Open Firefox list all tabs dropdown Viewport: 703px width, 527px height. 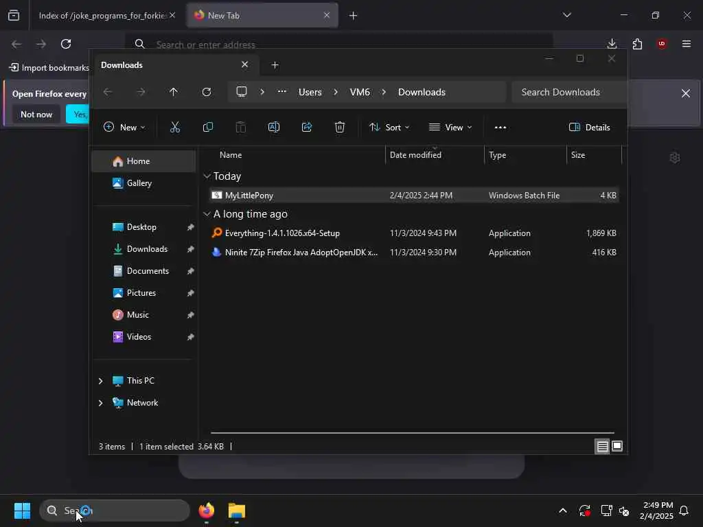(x=567, y=15)
